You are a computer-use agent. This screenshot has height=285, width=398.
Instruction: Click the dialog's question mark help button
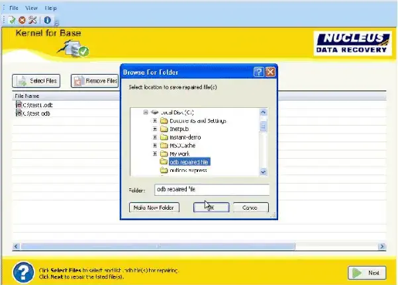(259, 72)
